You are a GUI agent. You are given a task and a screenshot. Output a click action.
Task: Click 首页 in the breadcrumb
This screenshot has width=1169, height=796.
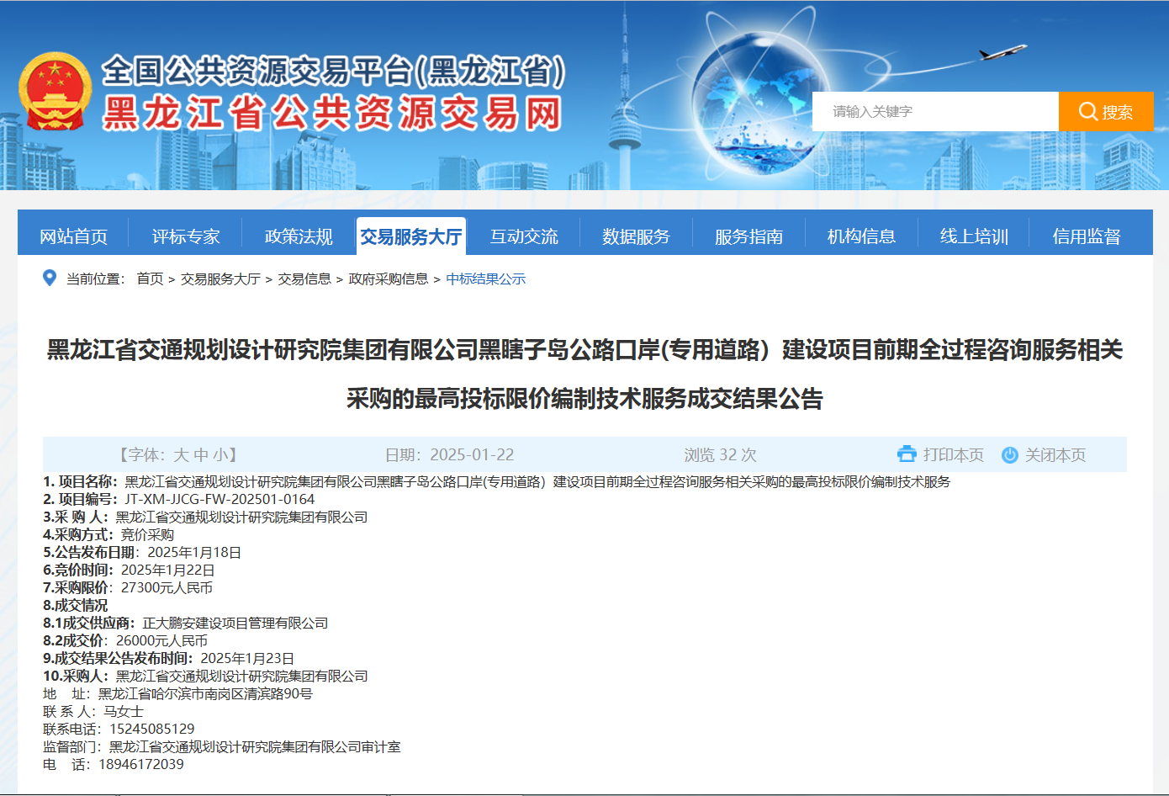(x=150, y=279)
